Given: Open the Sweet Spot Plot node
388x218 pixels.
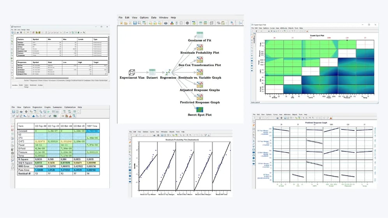Looking at the screenshot, I should [199, 110].
